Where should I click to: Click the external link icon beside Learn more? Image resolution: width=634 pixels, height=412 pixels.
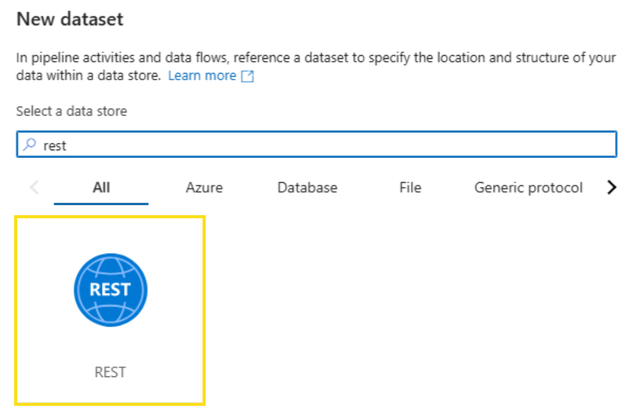[246, 75]
